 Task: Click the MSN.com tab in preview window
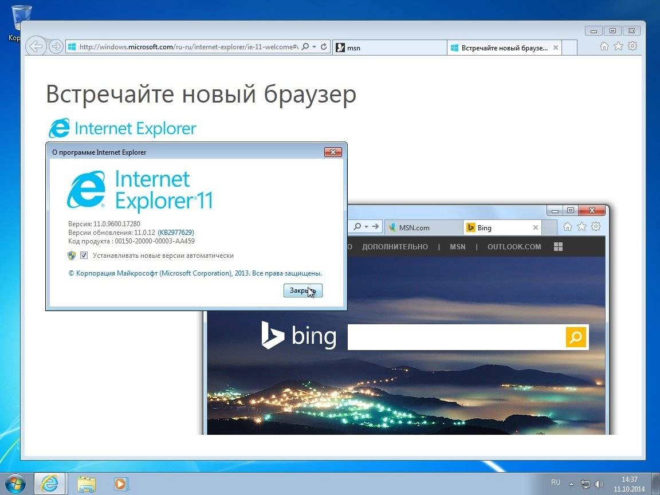[x=423, y=227]
